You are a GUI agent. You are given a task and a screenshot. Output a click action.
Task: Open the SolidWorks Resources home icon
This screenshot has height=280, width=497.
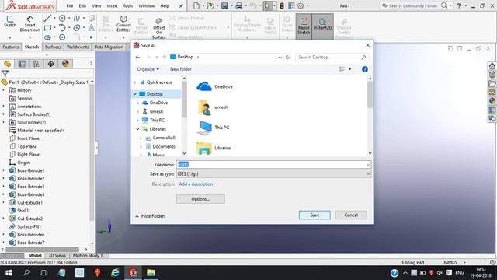click(x=492, y=65)
